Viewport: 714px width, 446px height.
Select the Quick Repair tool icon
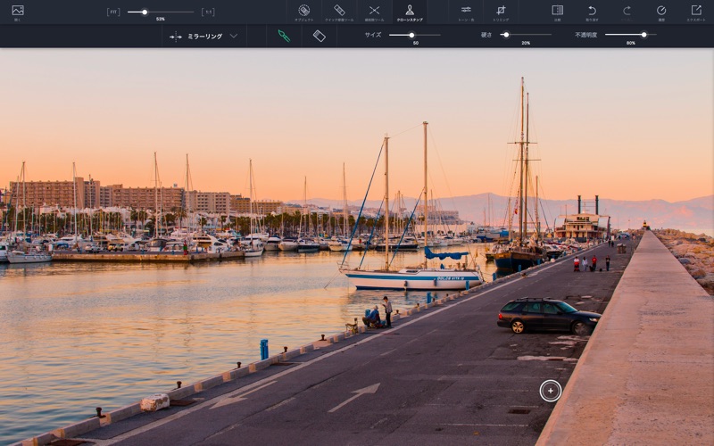click(339, 12)
